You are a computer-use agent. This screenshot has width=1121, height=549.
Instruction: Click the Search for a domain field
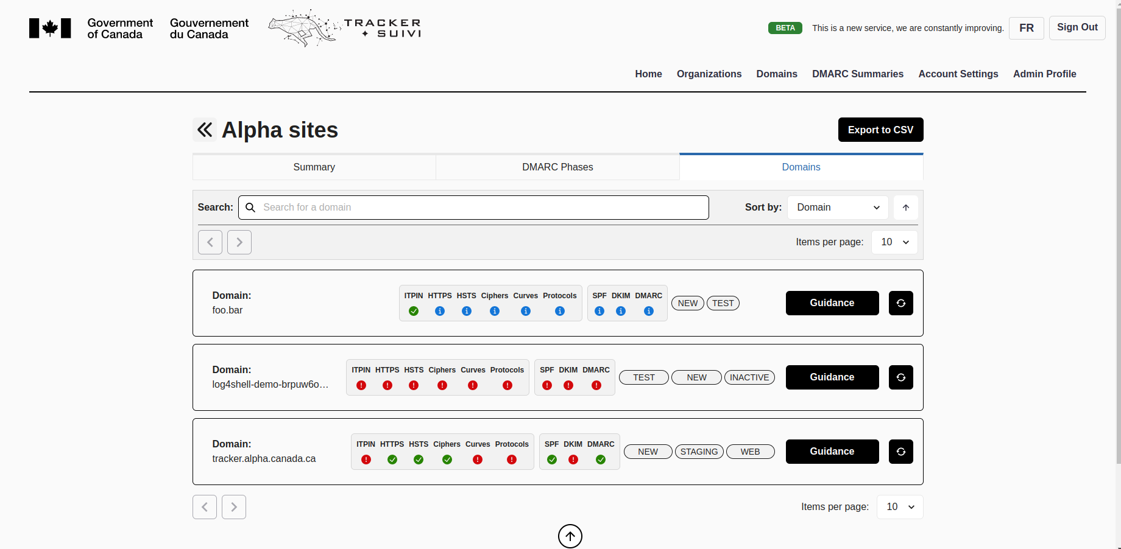click(473, 208)
